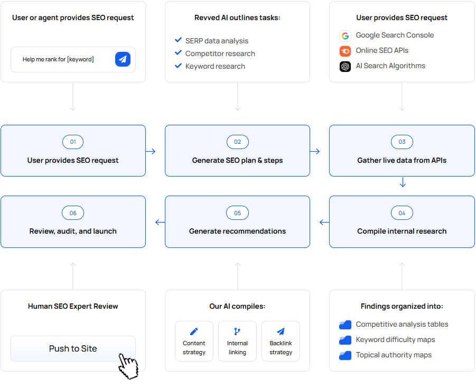Click the 'Help me rank for [keyword]' field

[61, 59]
